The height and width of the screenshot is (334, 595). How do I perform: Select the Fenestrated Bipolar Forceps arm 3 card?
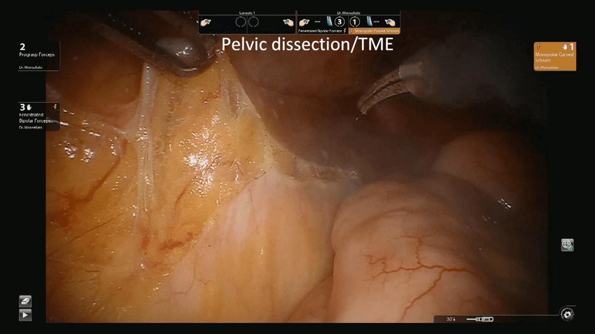pos(39,116)
